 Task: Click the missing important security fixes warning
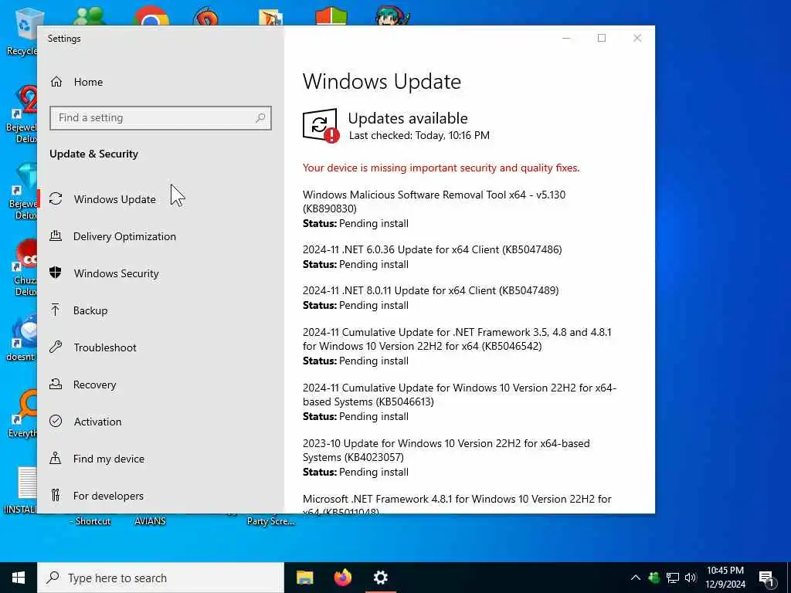pos(441,168)
